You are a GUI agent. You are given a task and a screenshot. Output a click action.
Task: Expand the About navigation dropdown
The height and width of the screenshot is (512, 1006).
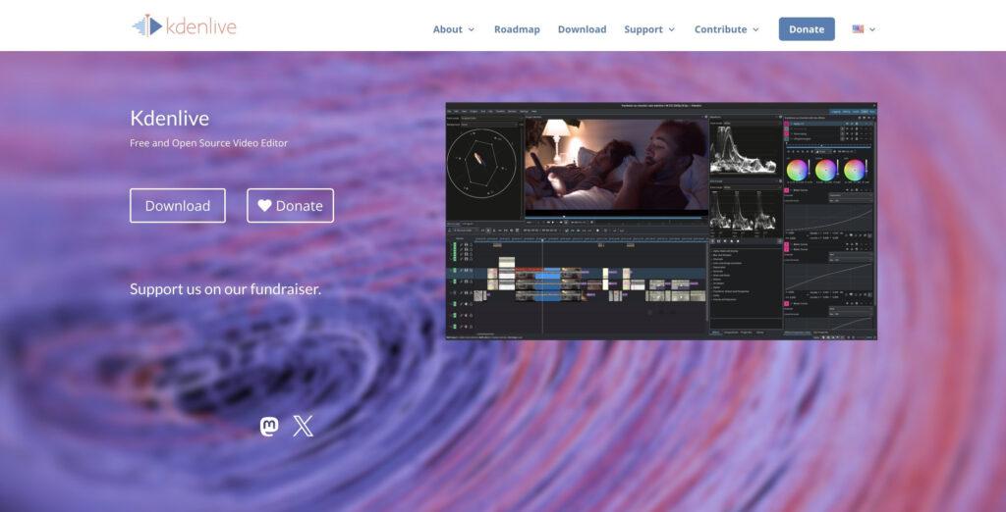coord(453,29)
